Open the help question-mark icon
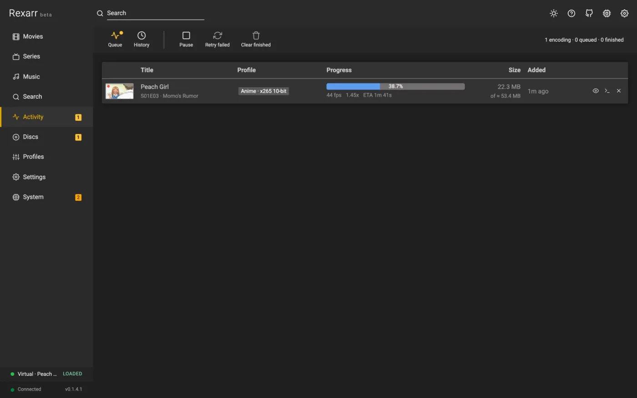This screenshot has width=637, height=398. [x=571, y=13]
